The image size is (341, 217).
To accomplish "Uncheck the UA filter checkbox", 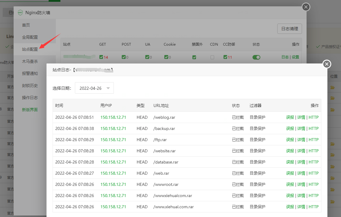I will [147, 57].
